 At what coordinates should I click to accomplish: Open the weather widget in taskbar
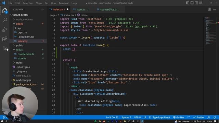[x=183, y=122]
